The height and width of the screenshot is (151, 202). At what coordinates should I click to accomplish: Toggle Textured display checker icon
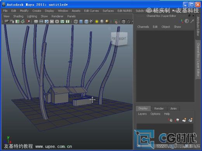click(x=91, y=21)
